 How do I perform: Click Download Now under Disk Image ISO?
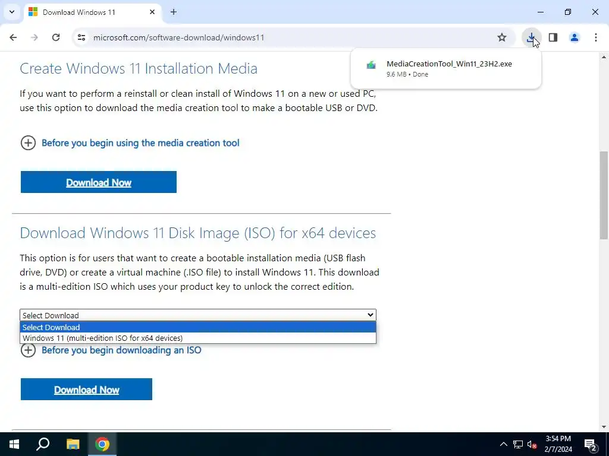pos(86,389)
